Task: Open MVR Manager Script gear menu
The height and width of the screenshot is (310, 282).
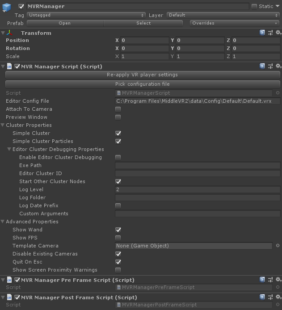Action: [278, 66]
